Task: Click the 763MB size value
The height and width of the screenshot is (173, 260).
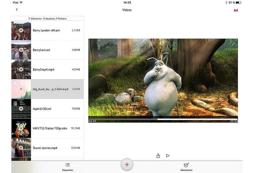Action: [x=76, y=109]
